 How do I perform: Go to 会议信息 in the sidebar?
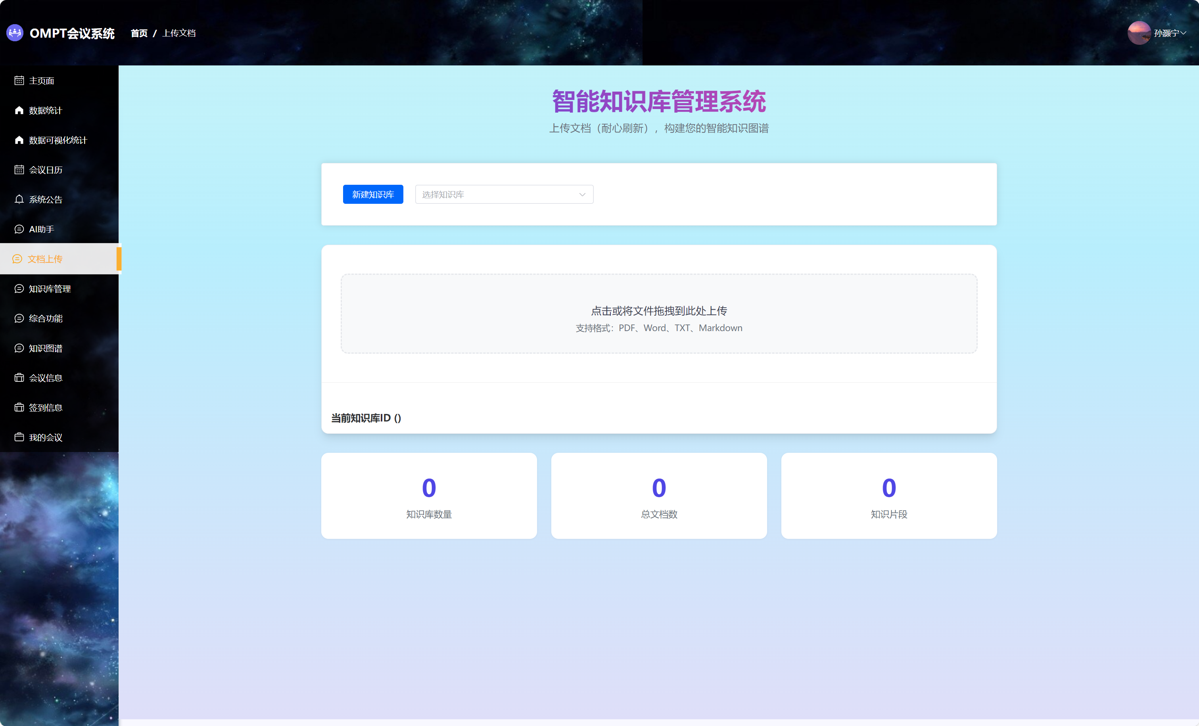point(59,377)
